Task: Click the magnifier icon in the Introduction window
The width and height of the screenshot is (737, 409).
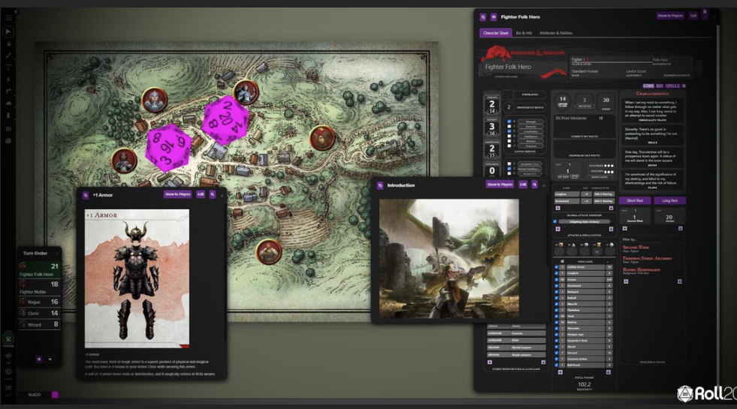Action: [x=534, y=185]
